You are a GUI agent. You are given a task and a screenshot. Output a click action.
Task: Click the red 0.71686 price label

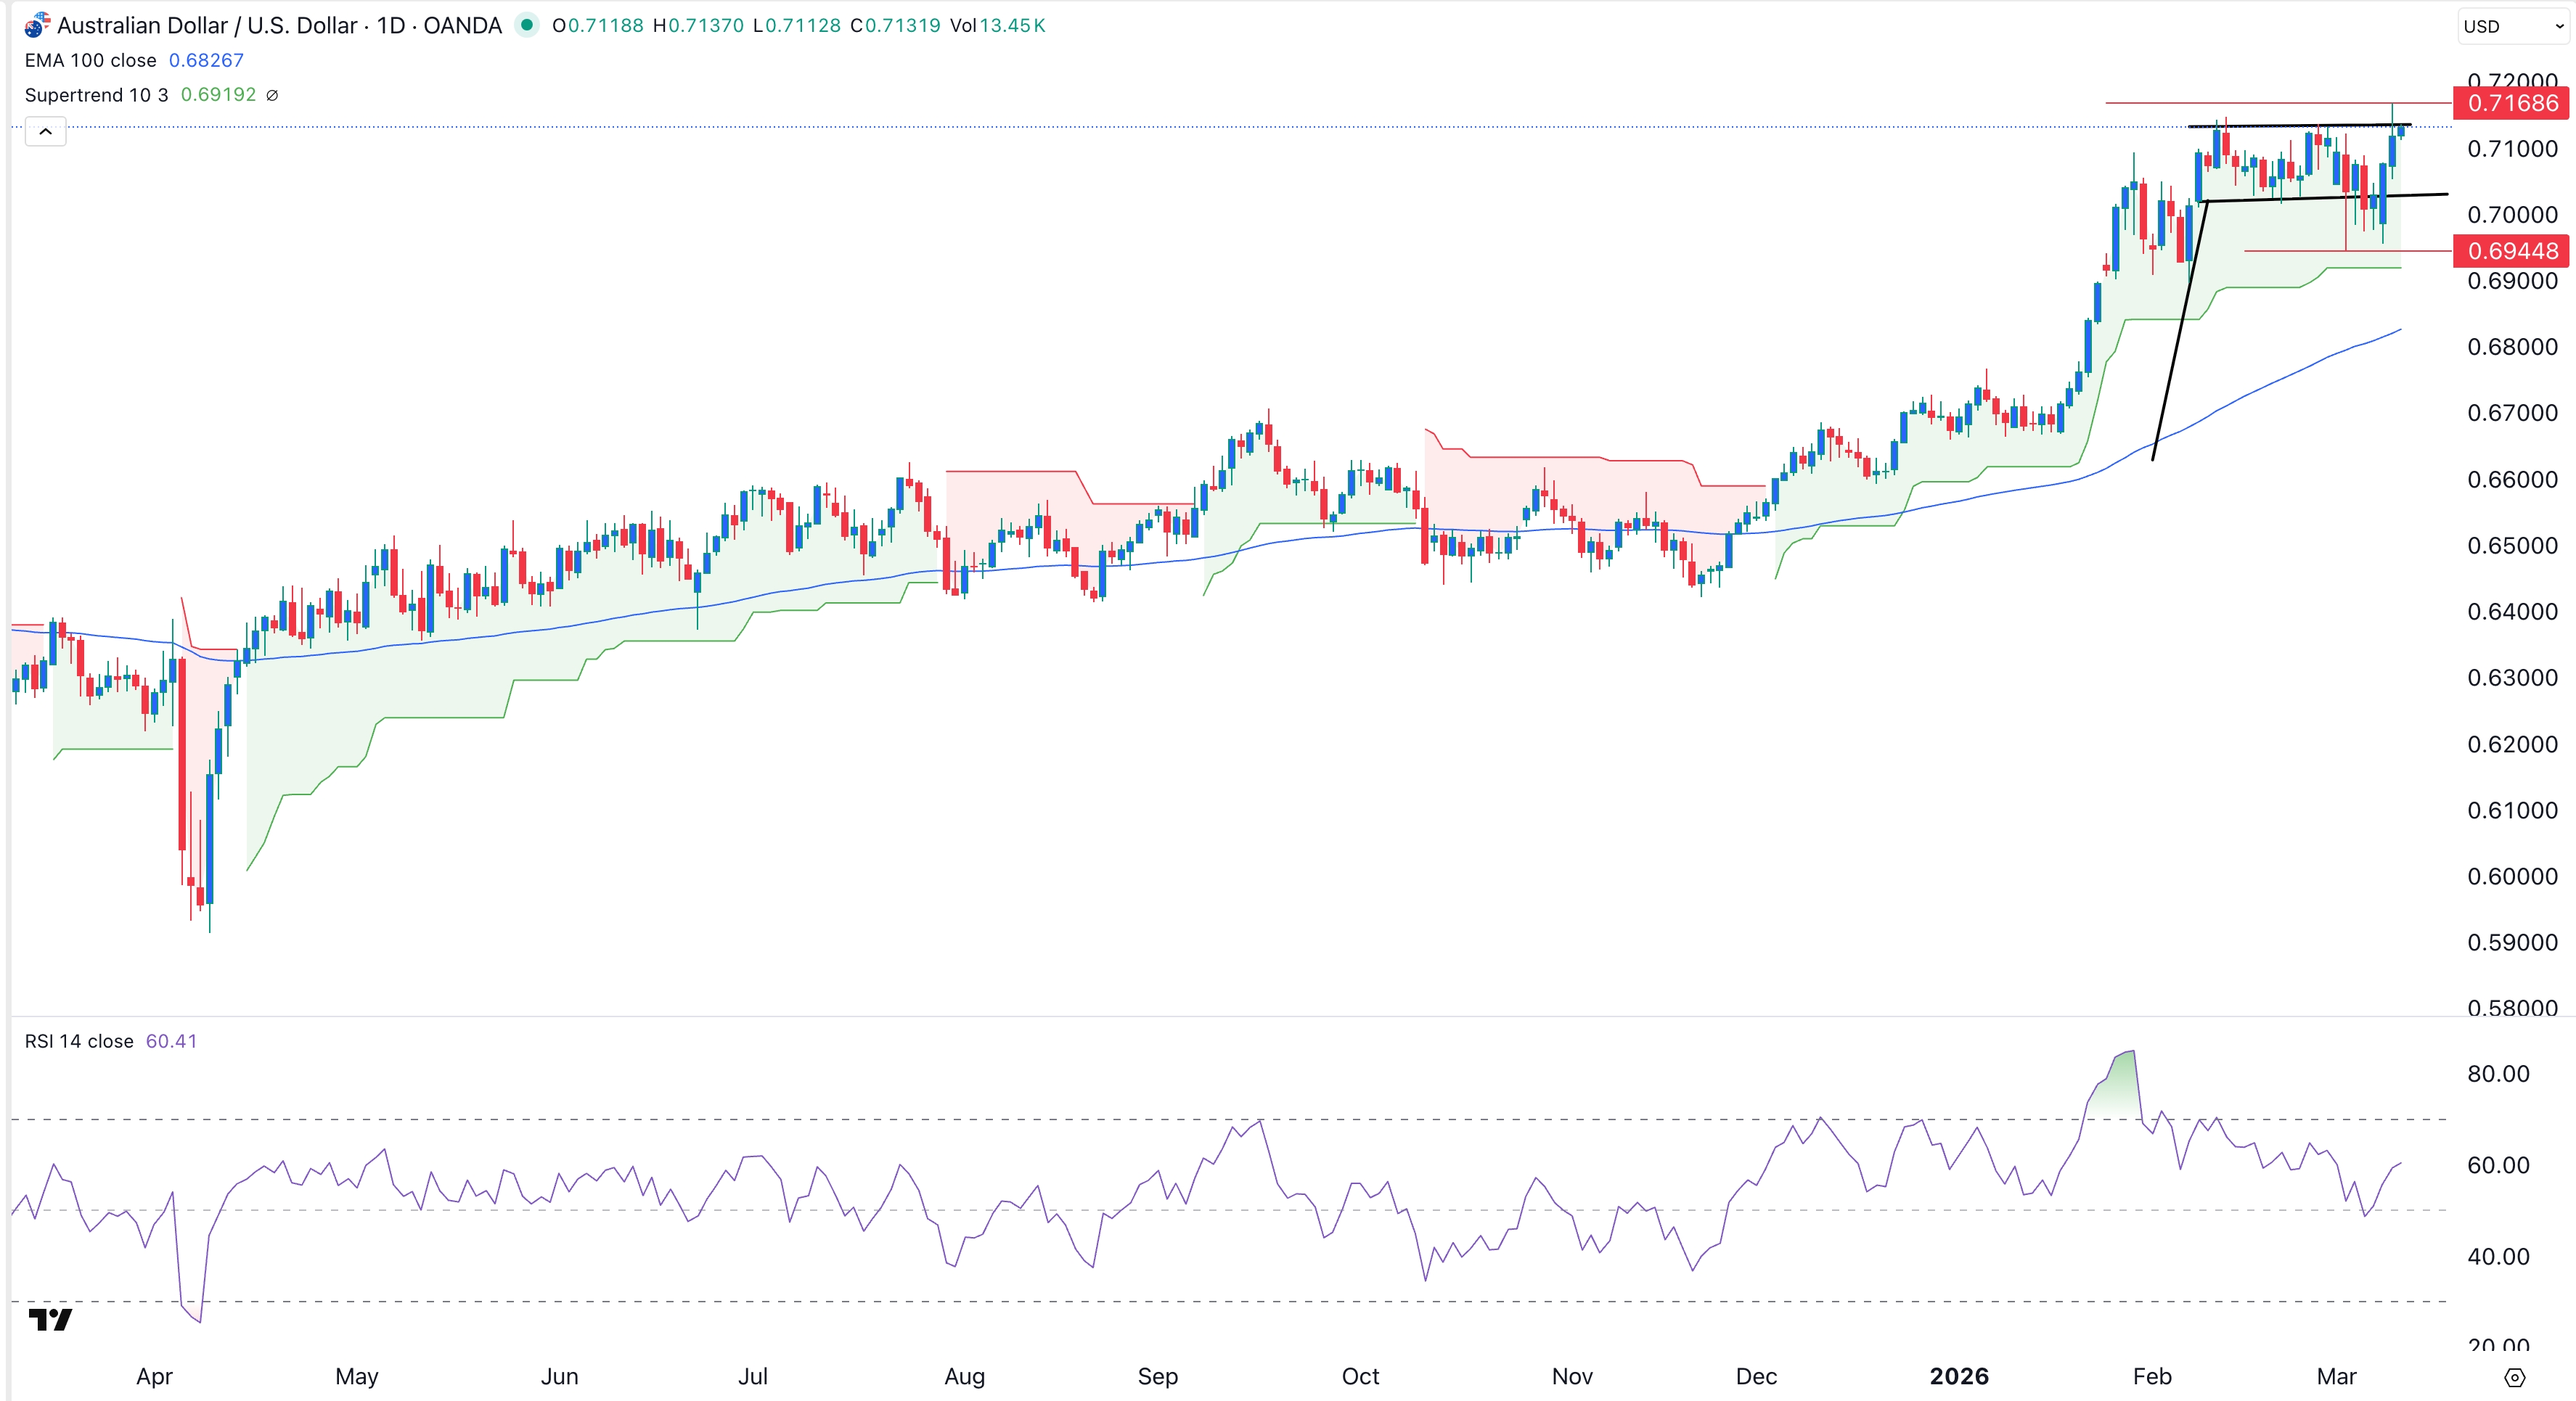pyautogui.click(x=2511, y=103)
